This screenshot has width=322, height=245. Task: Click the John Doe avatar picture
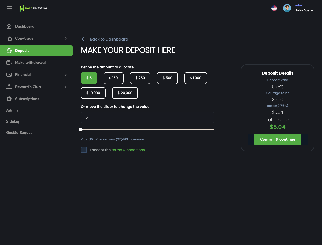coord(287,8)
